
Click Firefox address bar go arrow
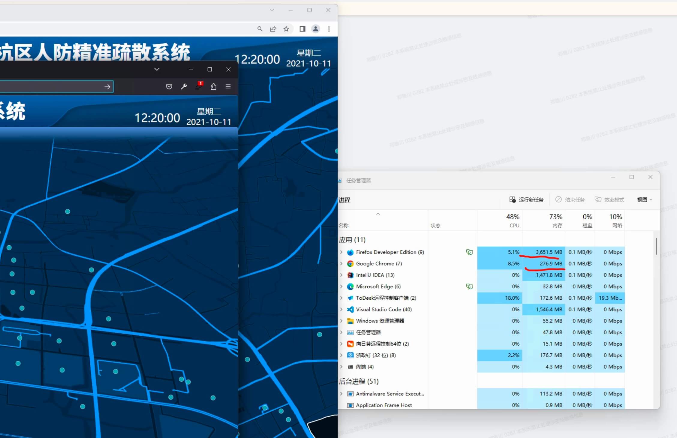[107, 87]
